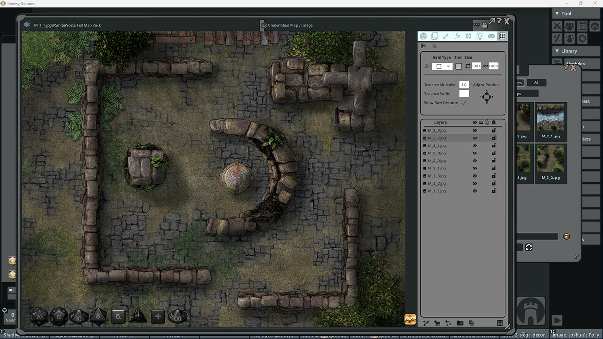The height and width of the screenshot is (339, 603).
Task: Click the new folder icon below Layers
Action: [460, 323]
